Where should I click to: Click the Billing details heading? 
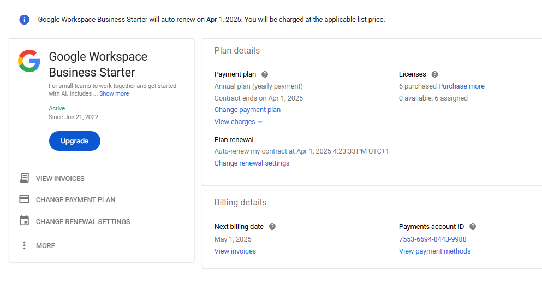pyautogui.click(x=240, y=202)
